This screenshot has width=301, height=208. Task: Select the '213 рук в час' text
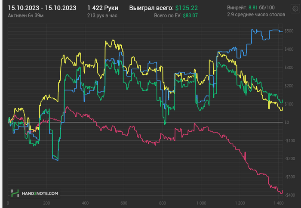(x=102, y=16)
